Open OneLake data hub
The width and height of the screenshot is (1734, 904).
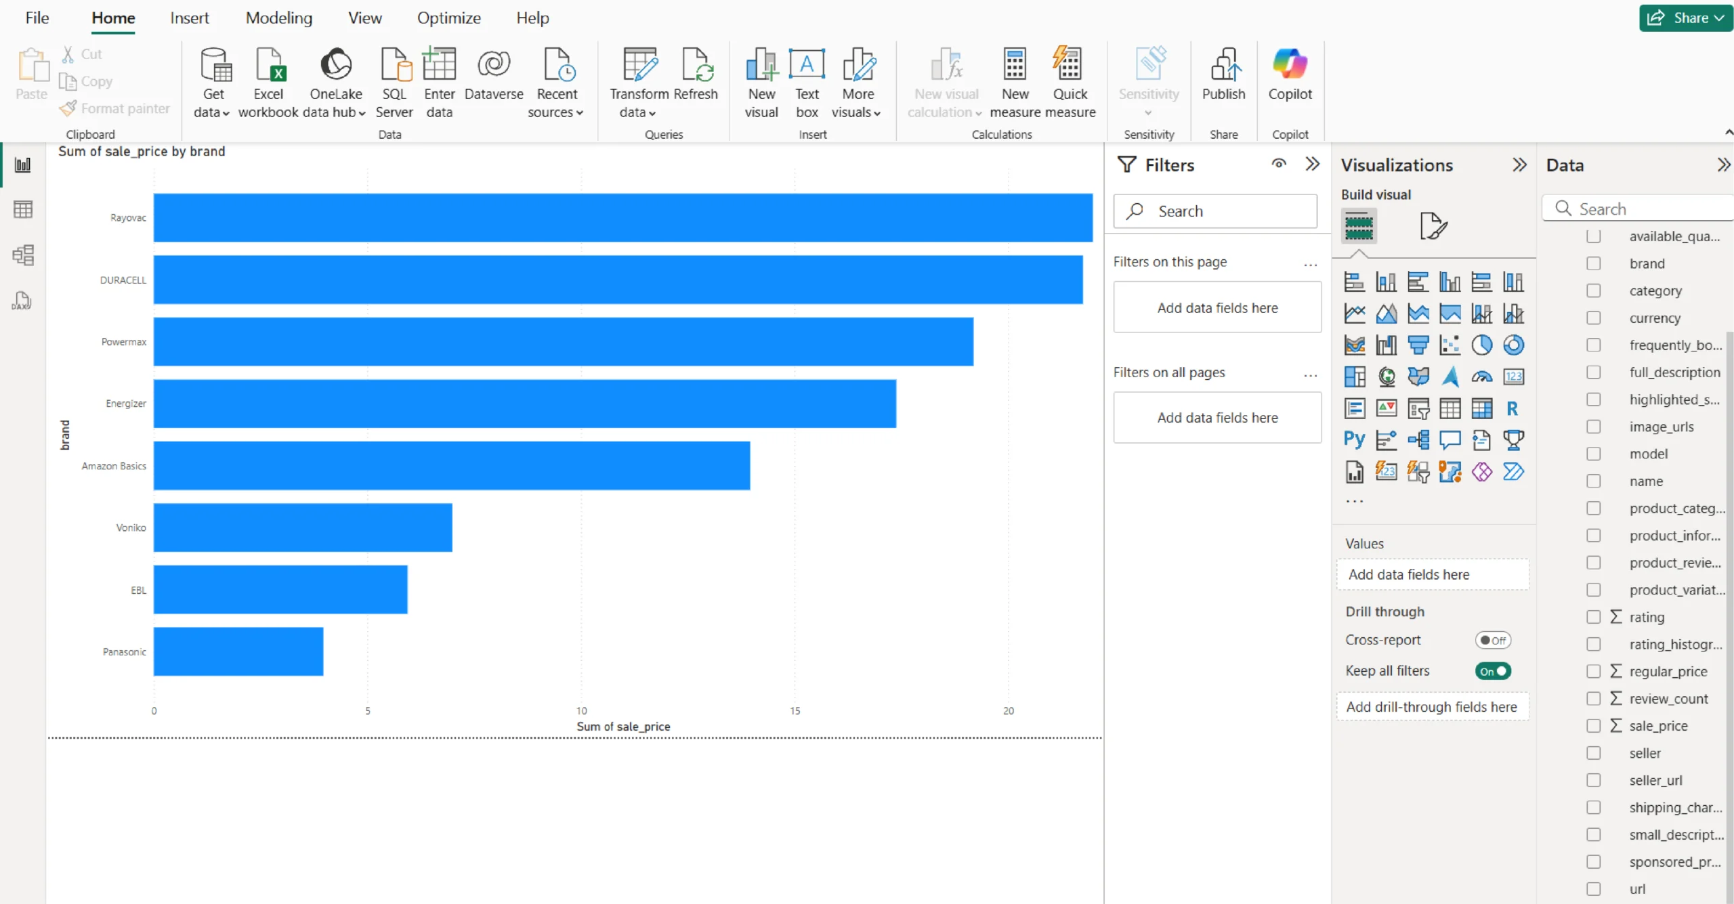click(x=335, y=83)
